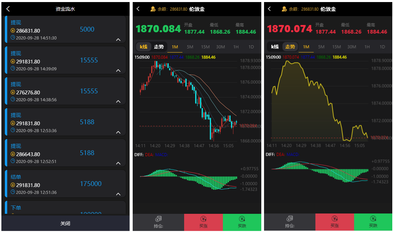Click coin icon beside 286831.80 in first 提现 row
394x232 pixels.
pos(13,31)
